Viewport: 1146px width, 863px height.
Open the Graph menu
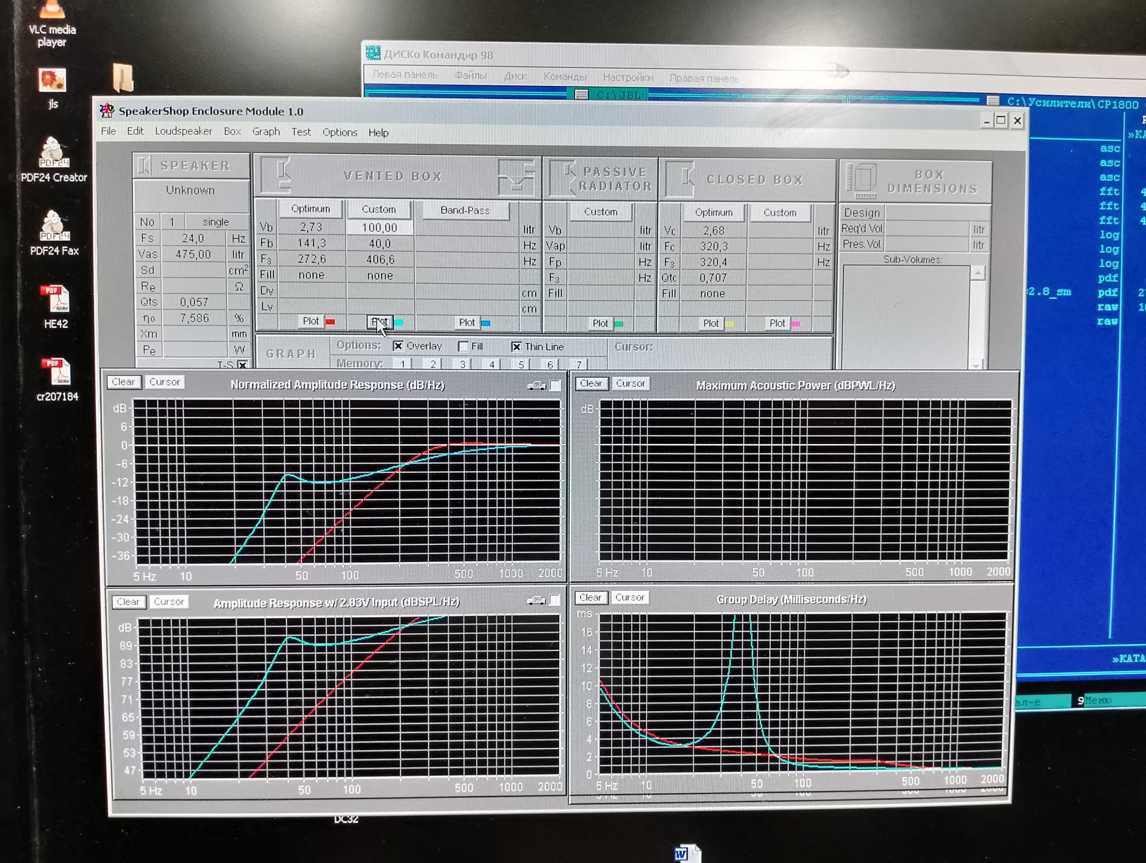pyautogui.click(x=266, y=132)
